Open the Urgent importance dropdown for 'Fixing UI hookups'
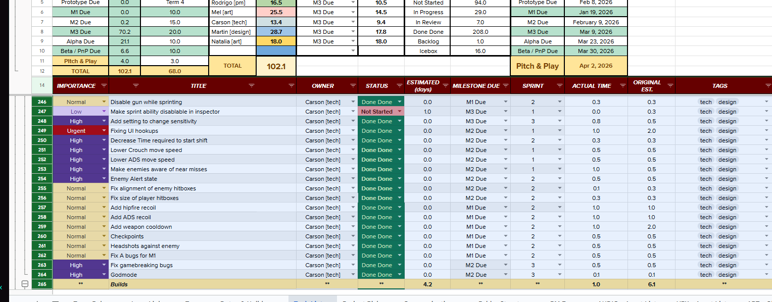 coord(105,131)
